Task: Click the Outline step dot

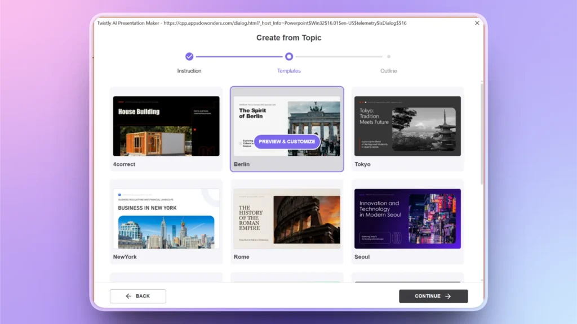Action: coord(389,57)
